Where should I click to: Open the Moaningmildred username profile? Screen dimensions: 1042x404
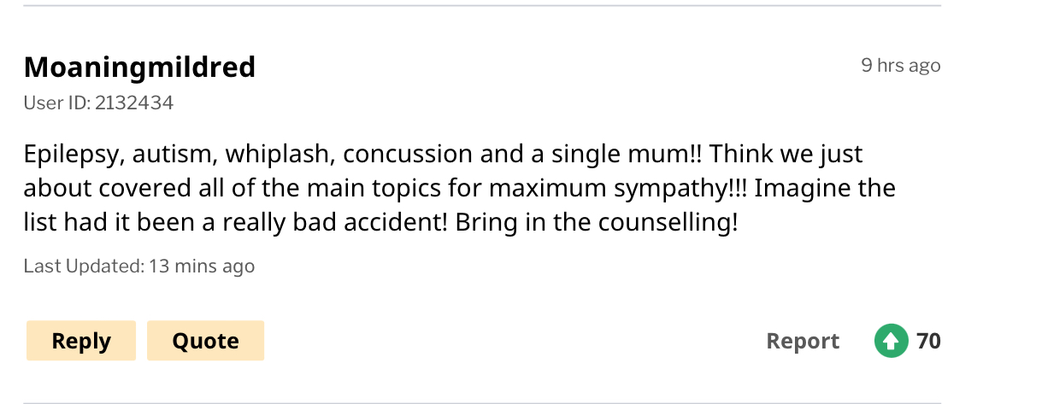(139, 66)
